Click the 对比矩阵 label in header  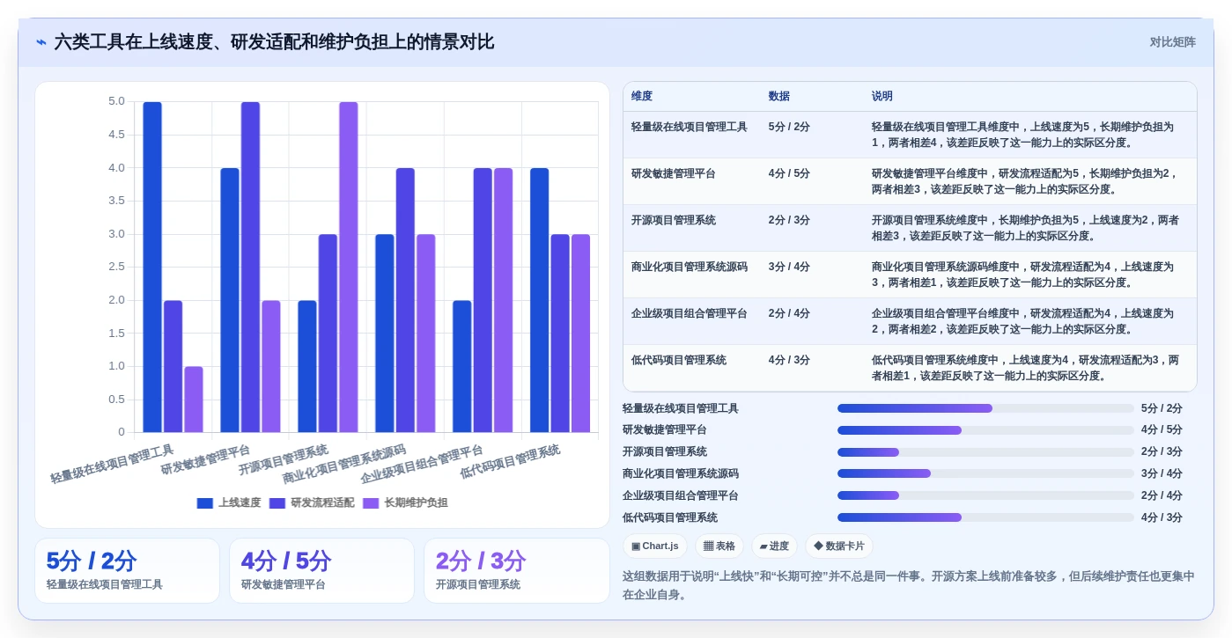point(1172,42)
